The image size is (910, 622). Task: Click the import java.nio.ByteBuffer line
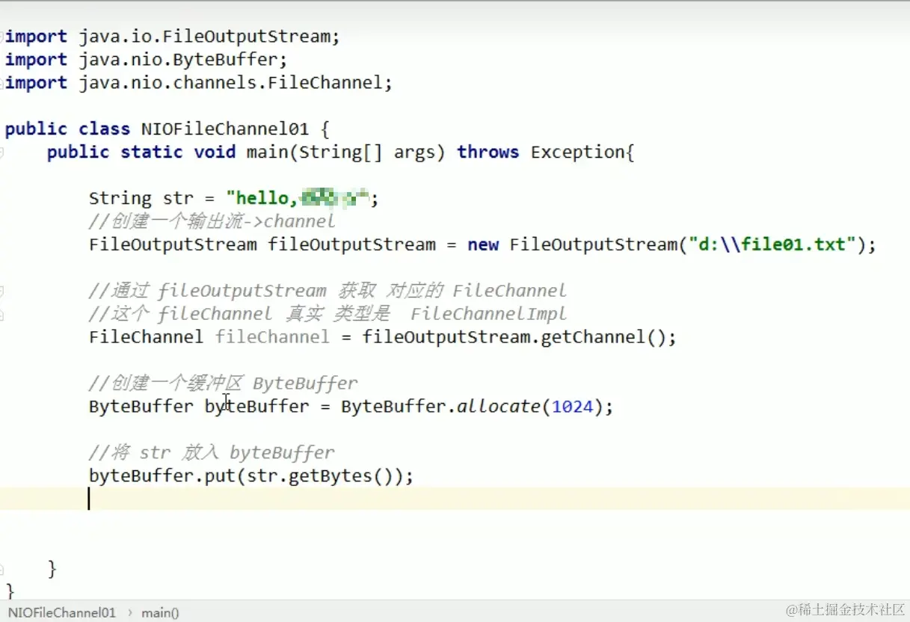pyautogui.click(x=146, y=60)
